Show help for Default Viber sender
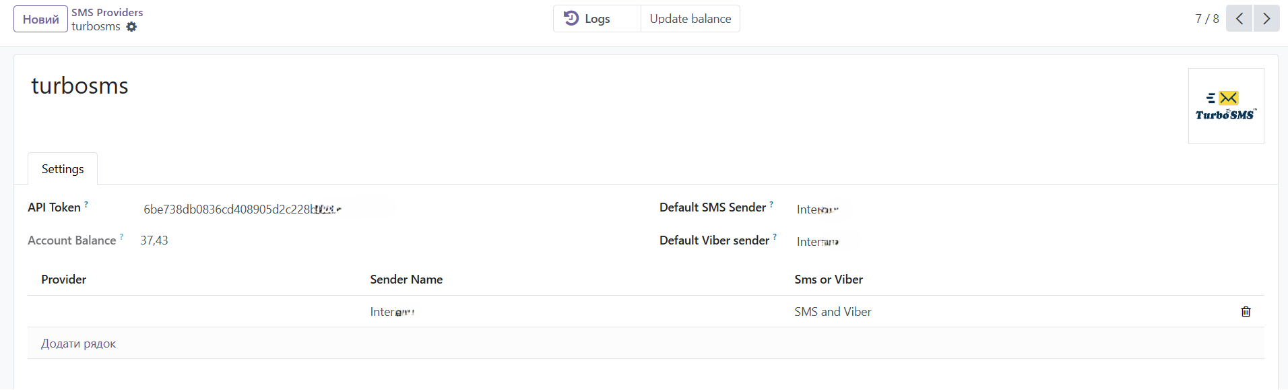 775,237
